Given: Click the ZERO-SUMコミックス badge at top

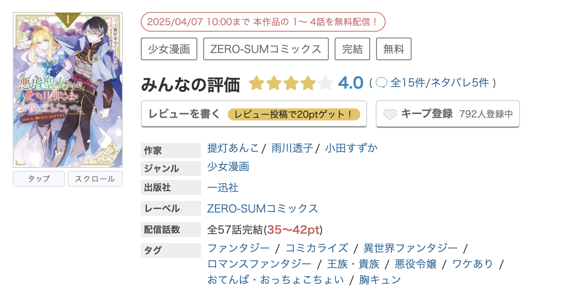Looking at the screenshot, I should coord(265,49).
